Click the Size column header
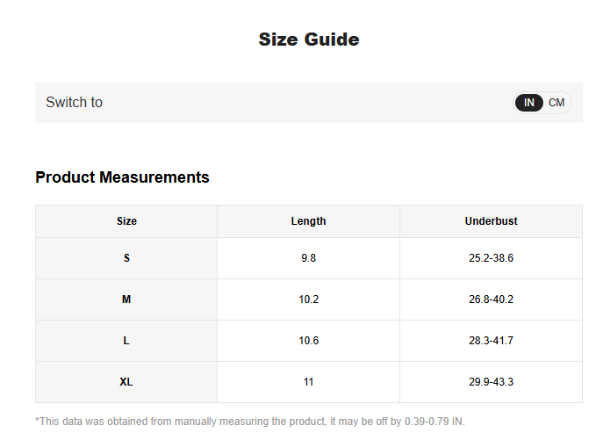This screenshot has width=603, height=440. 126,221
